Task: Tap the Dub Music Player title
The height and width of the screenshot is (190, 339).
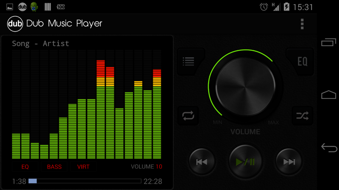Action: coord(64,24)
